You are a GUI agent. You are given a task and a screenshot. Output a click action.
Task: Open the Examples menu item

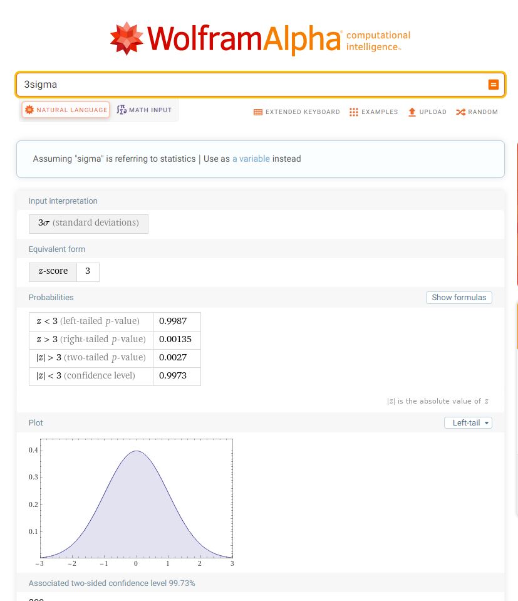[x=380, y=112]
